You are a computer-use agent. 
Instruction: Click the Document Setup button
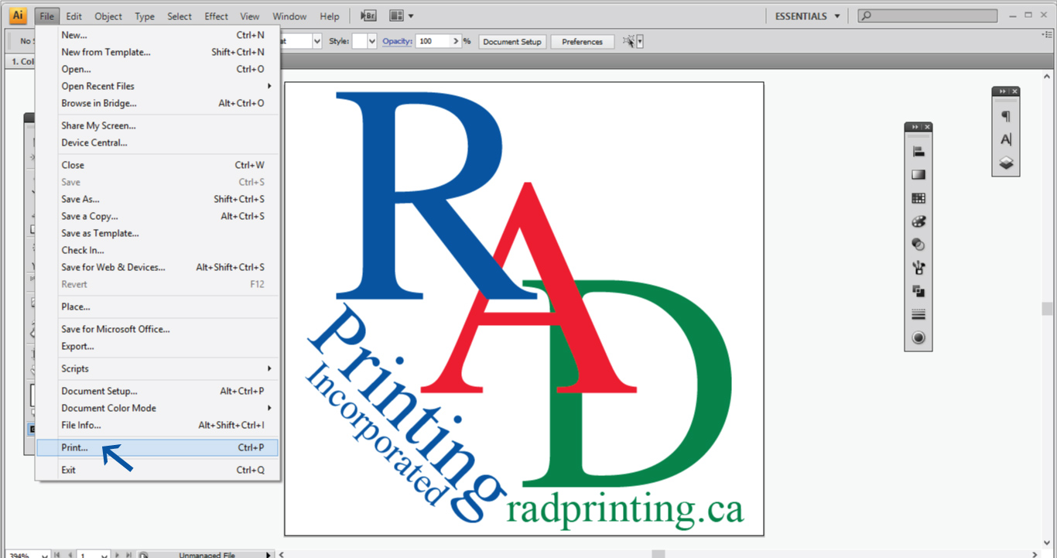pos(511,41)
